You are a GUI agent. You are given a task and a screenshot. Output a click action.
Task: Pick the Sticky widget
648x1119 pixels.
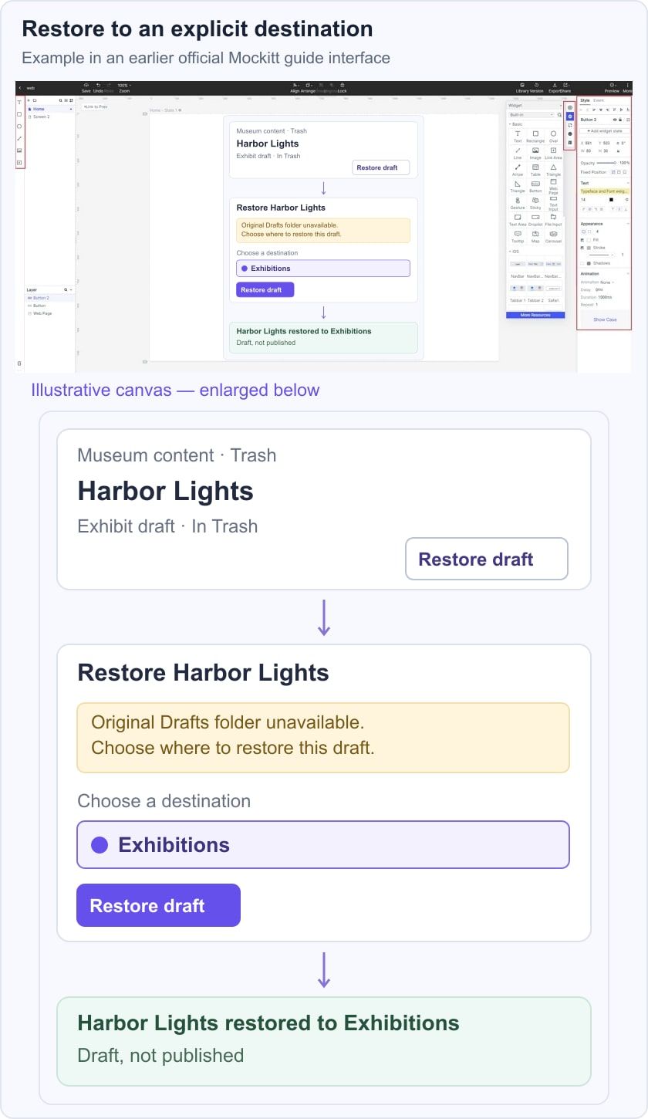click(x=535, y=203)
